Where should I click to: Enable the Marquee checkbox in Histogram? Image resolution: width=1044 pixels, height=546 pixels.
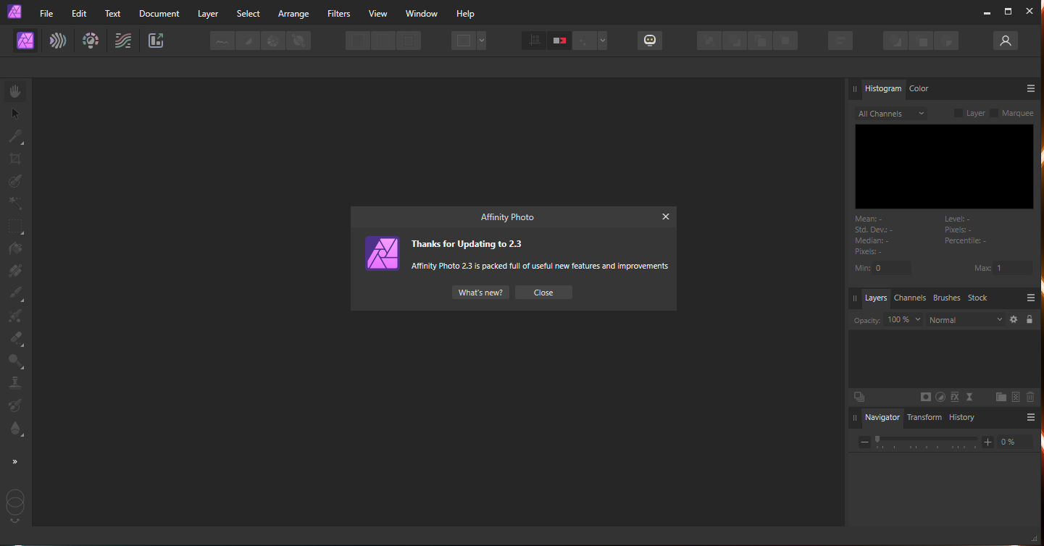994,113
